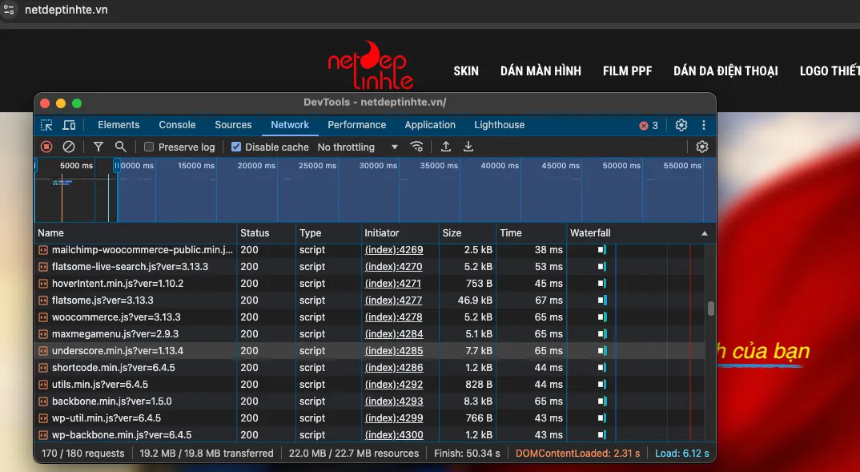Click the script icon for flatsome.js
Screen dimensions: 860x472
coord(42,301)
